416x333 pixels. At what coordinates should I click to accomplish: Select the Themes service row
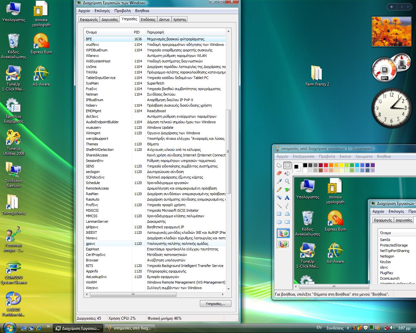[155, 144]
